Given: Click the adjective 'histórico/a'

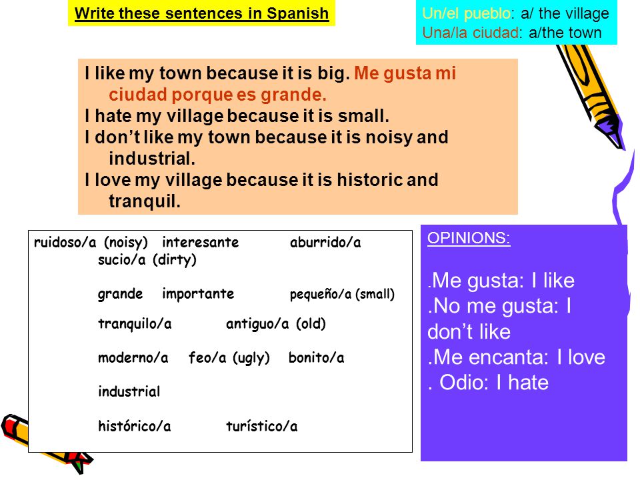Looking at the screenshot, I should [134, 426].
